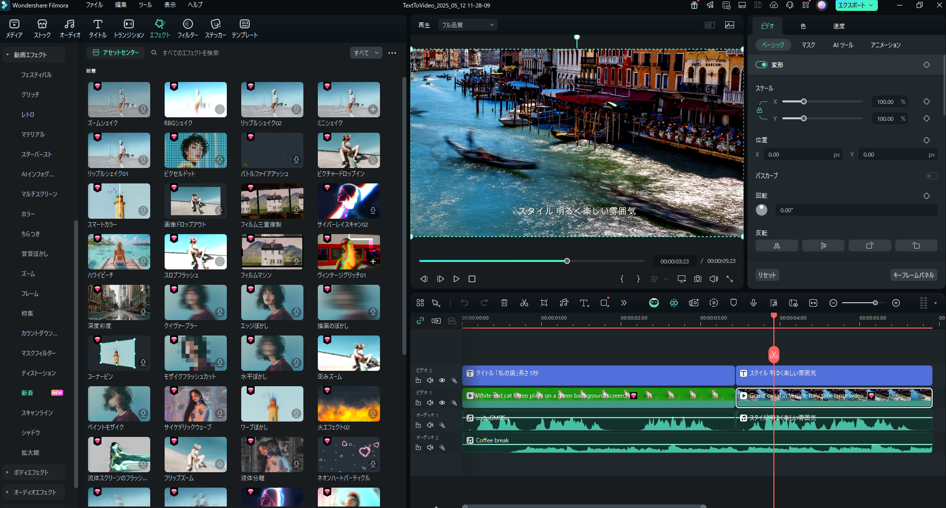946x508 pixels.
Task: Mute the ビデオ 1 track speaker
Action: tap(430, 403)
